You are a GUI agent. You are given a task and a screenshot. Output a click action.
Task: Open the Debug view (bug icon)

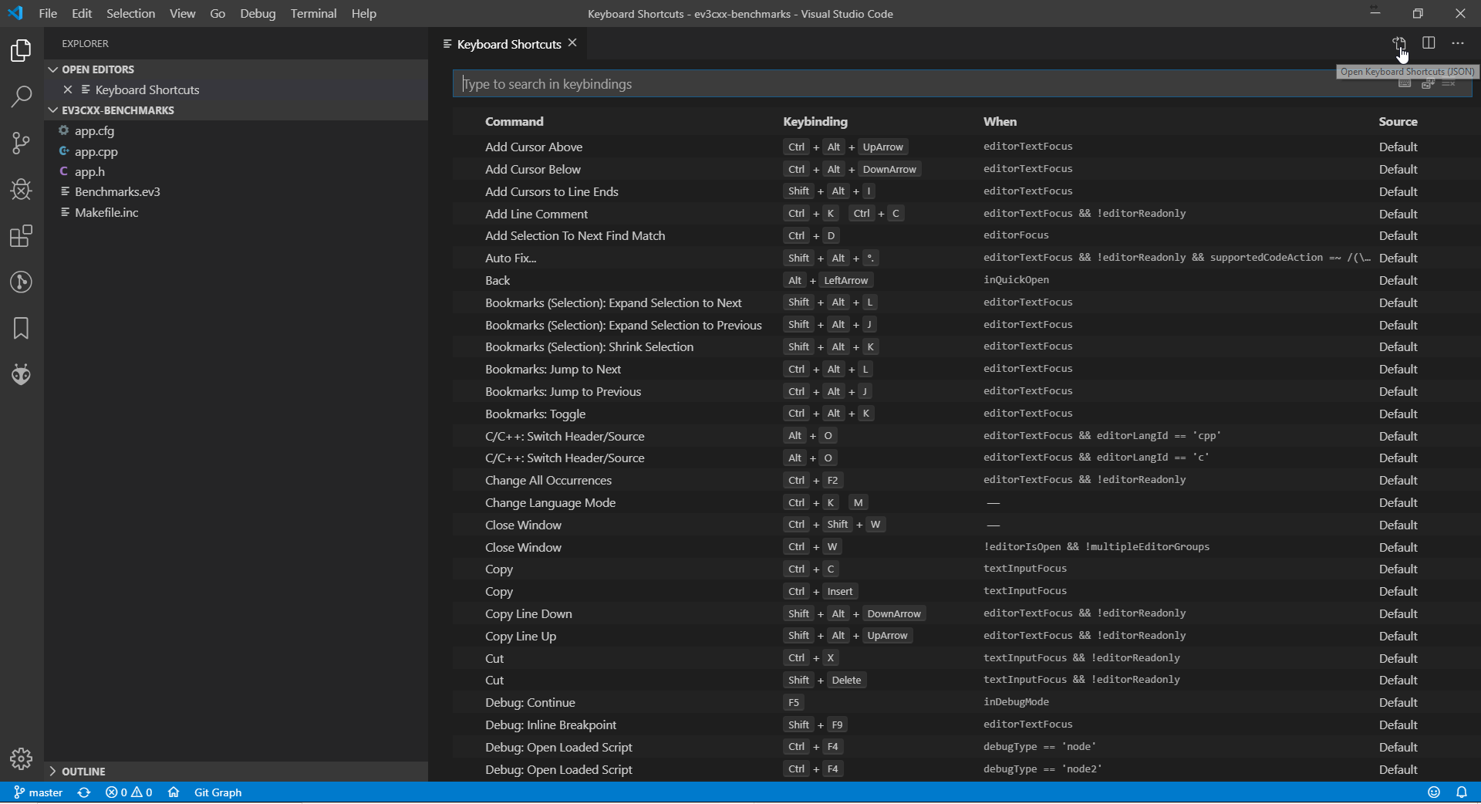pyautogui.click(x=22, y=189)
